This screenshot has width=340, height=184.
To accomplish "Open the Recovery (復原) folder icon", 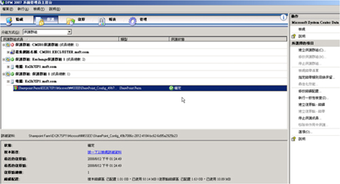I will coord(71,21).
